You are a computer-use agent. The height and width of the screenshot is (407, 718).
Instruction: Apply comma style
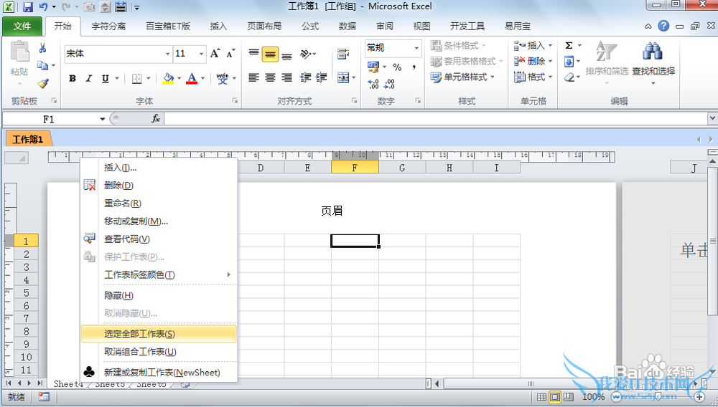(x=414, y=67)
